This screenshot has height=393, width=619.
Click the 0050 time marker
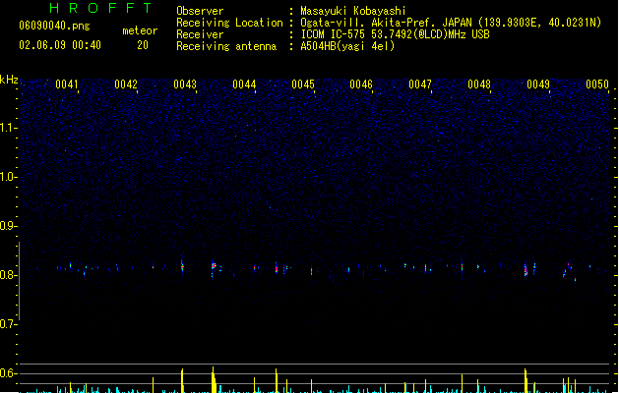click(597, 84)
